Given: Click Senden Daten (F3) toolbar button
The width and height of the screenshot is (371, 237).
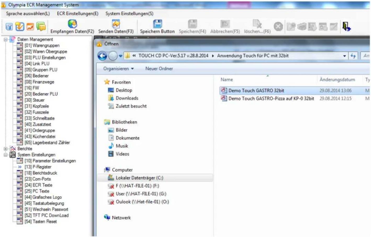Looking at the screenshot, I should pos(116,27).
